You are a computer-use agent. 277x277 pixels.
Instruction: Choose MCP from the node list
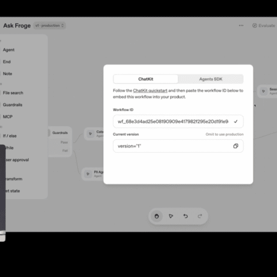pyautogui.click(x=8, y=117)
